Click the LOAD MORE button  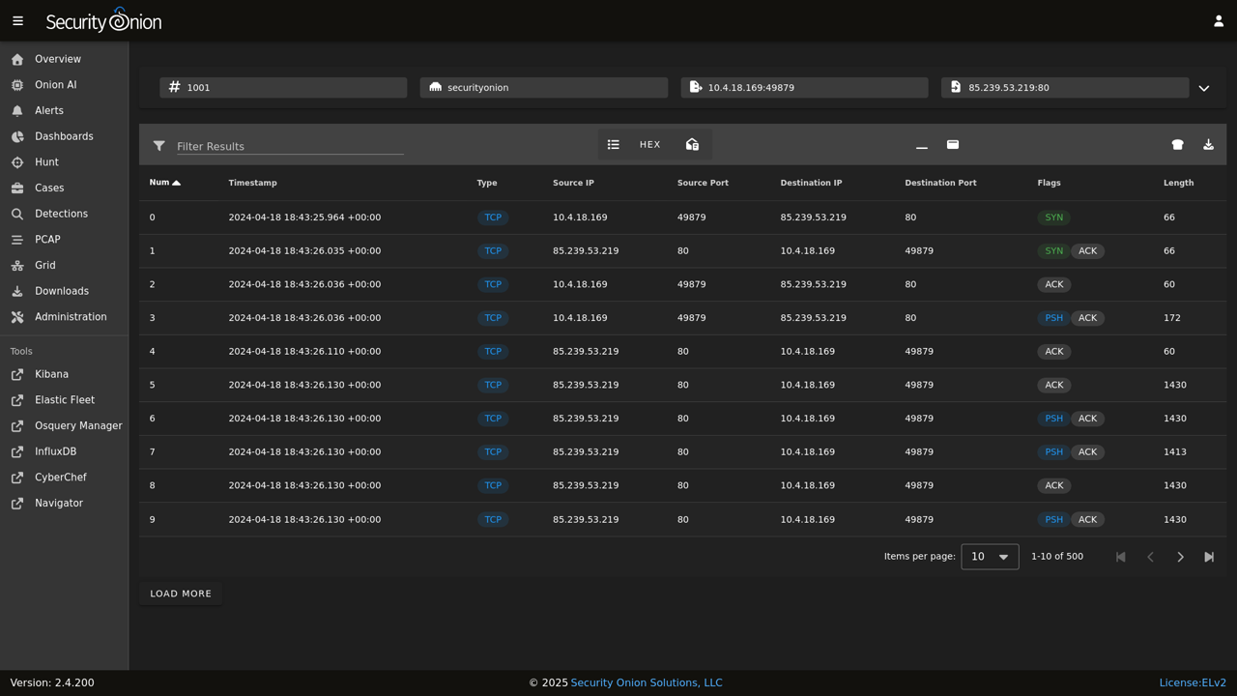tap(180, 593)
